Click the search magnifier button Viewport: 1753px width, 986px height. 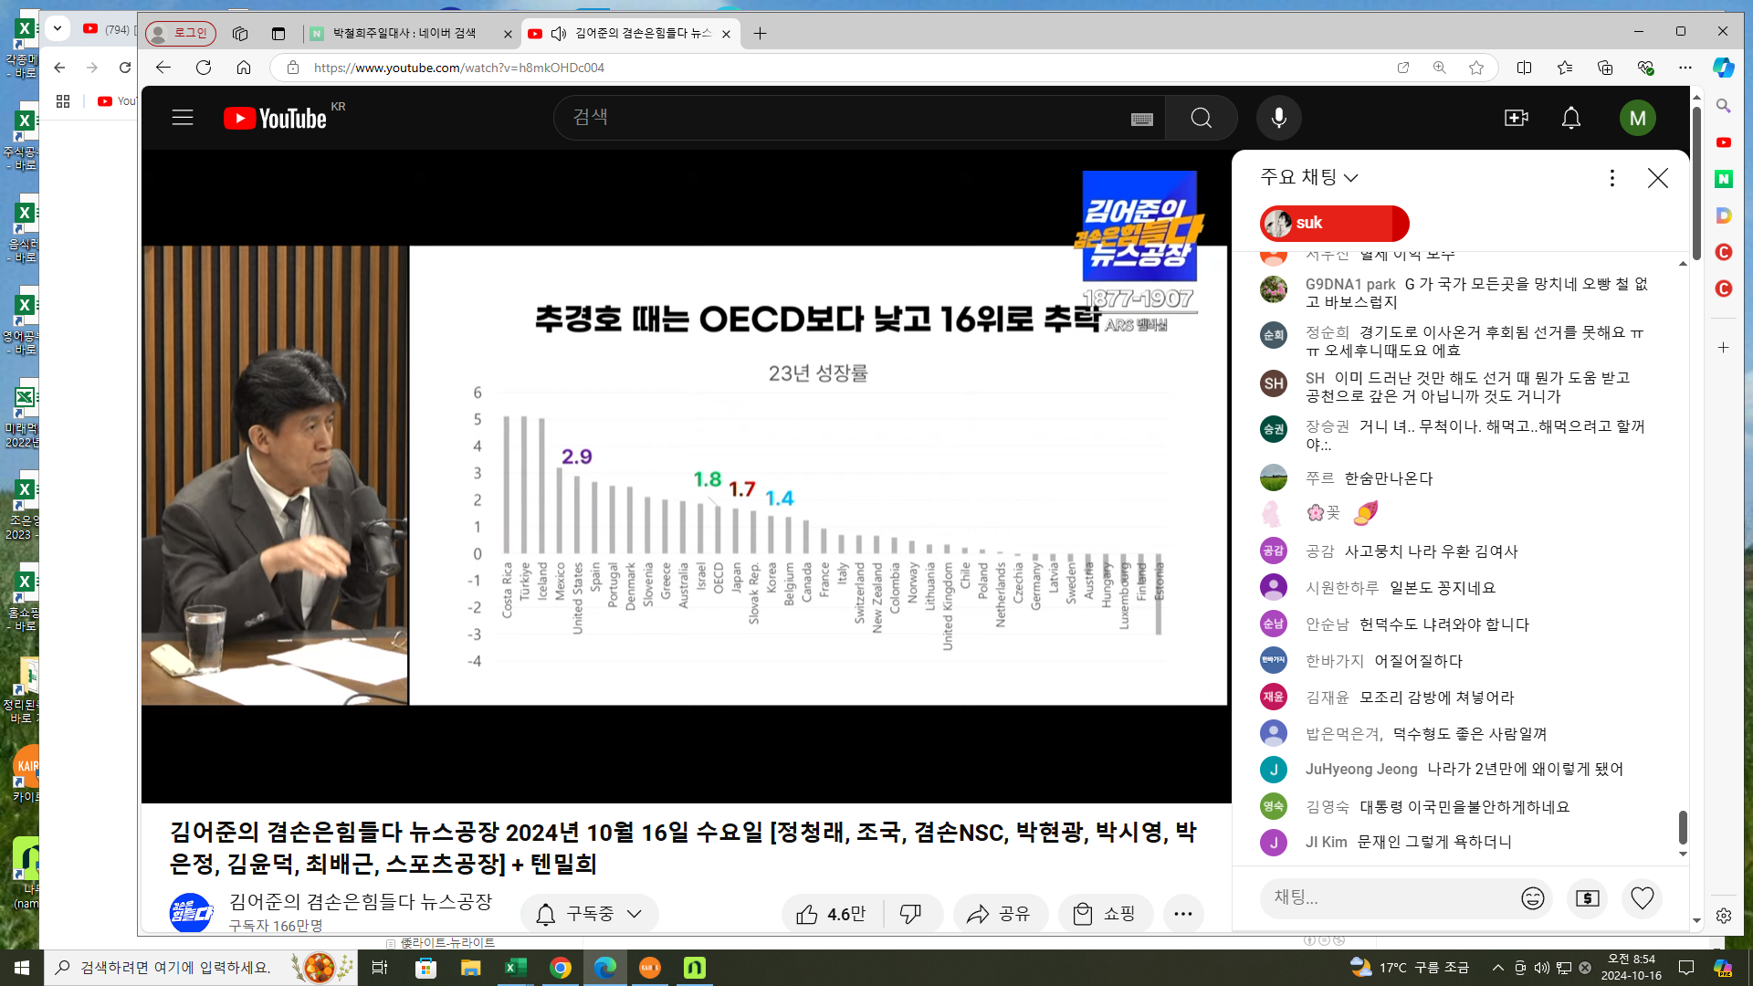(1201, 118)
